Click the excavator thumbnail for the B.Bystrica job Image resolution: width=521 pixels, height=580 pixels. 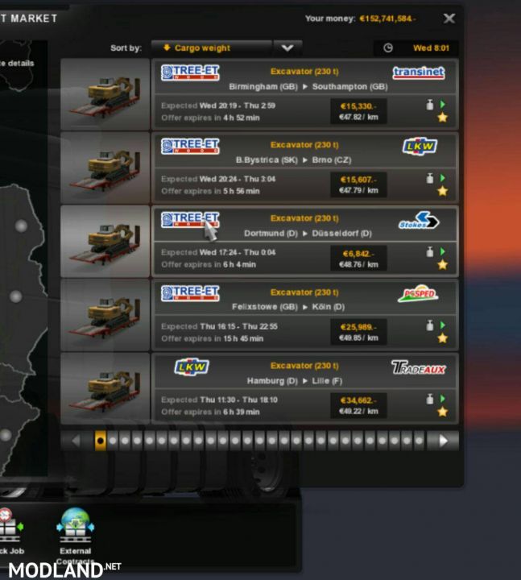105,168
